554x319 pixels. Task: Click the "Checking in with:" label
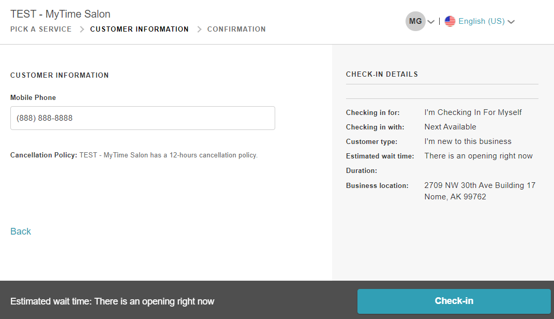tap(375, 127)
